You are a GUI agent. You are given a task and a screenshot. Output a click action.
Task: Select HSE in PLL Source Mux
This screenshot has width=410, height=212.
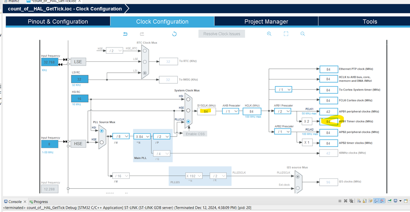pyautogui.click(x=101, y=142)
